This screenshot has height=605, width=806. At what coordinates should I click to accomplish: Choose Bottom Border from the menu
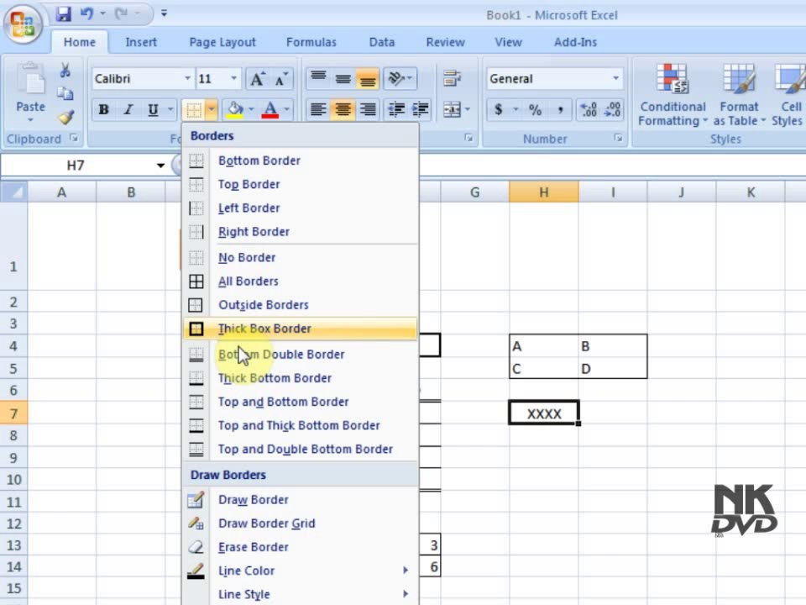pos(301,160)
